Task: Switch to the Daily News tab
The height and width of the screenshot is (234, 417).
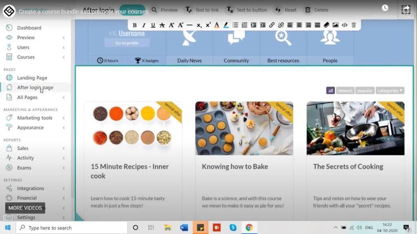Action: click(x=189, y=61)
